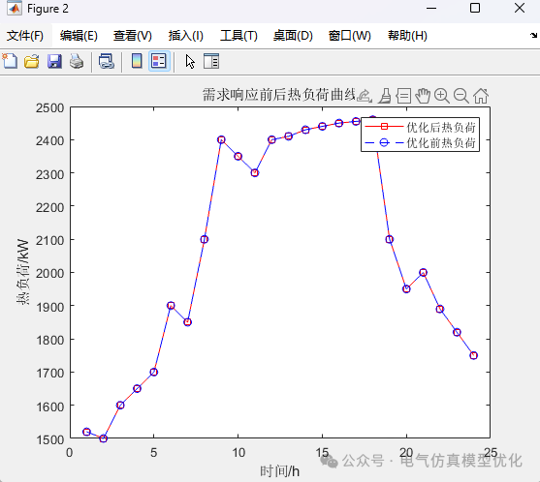This screenshot has height=482, width=540.
Task: Insert a colorbar with the toolbar icon
Action: point(137,61)
